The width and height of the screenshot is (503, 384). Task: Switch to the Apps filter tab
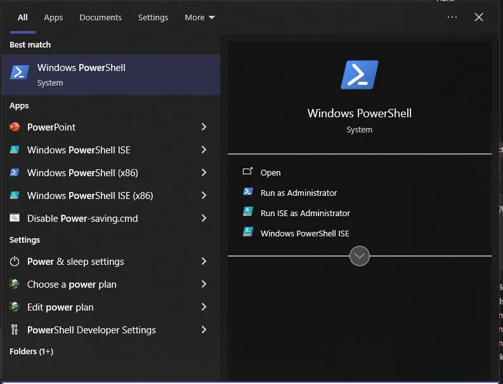(x=53, y=17)
